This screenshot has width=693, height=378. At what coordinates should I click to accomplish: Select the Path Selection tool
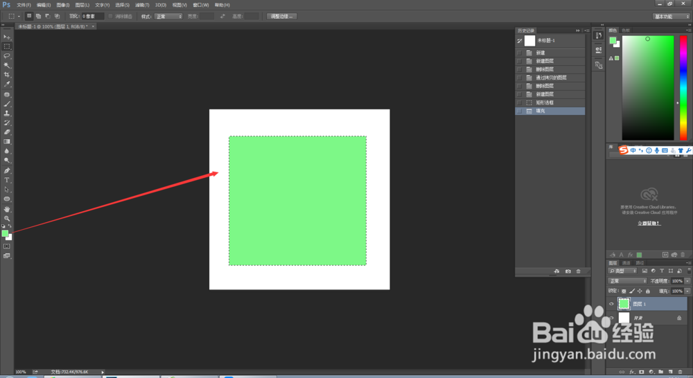[7, 190]
